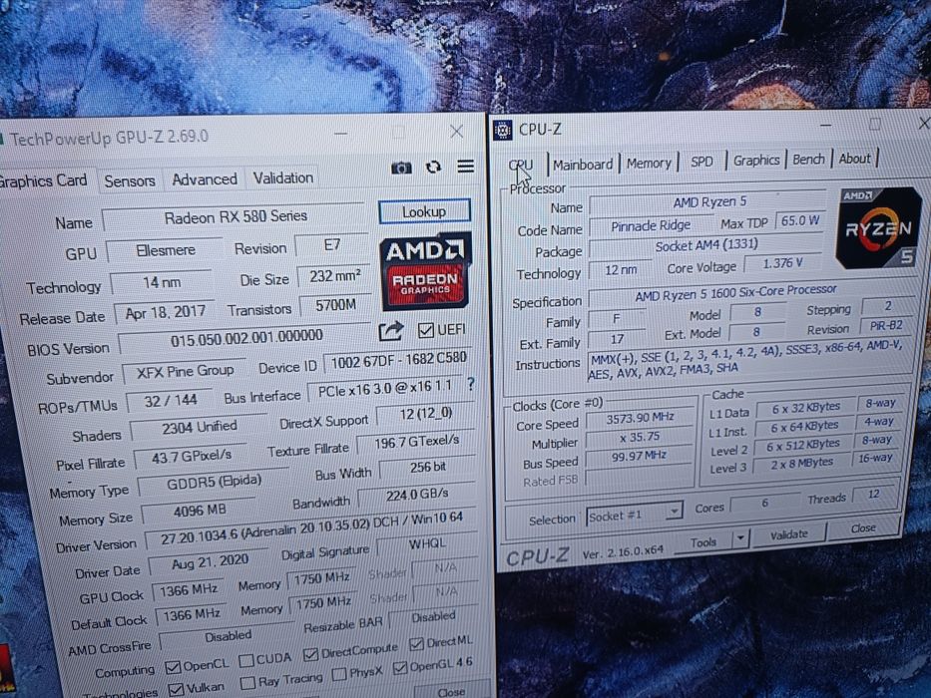Open the SPD tab in CPU-Z
Image resolution: width=931 pixels, height=698 pixels.
(x=701, y=162)
